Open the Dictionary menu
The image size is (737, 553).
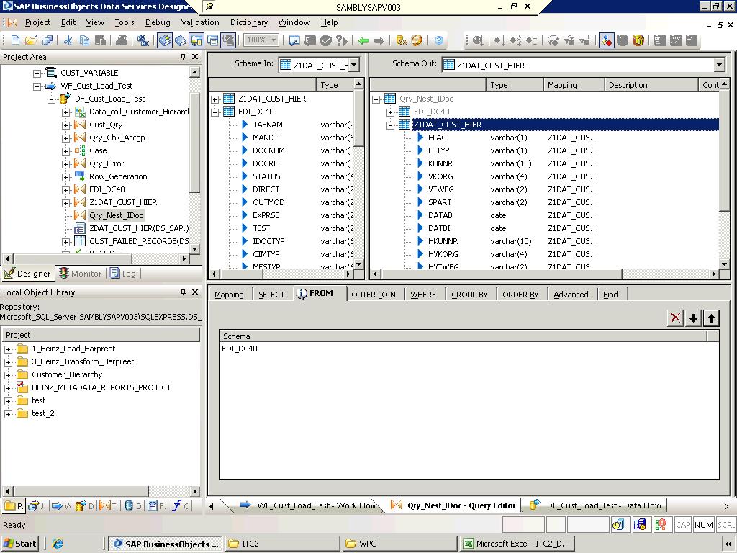249,22
